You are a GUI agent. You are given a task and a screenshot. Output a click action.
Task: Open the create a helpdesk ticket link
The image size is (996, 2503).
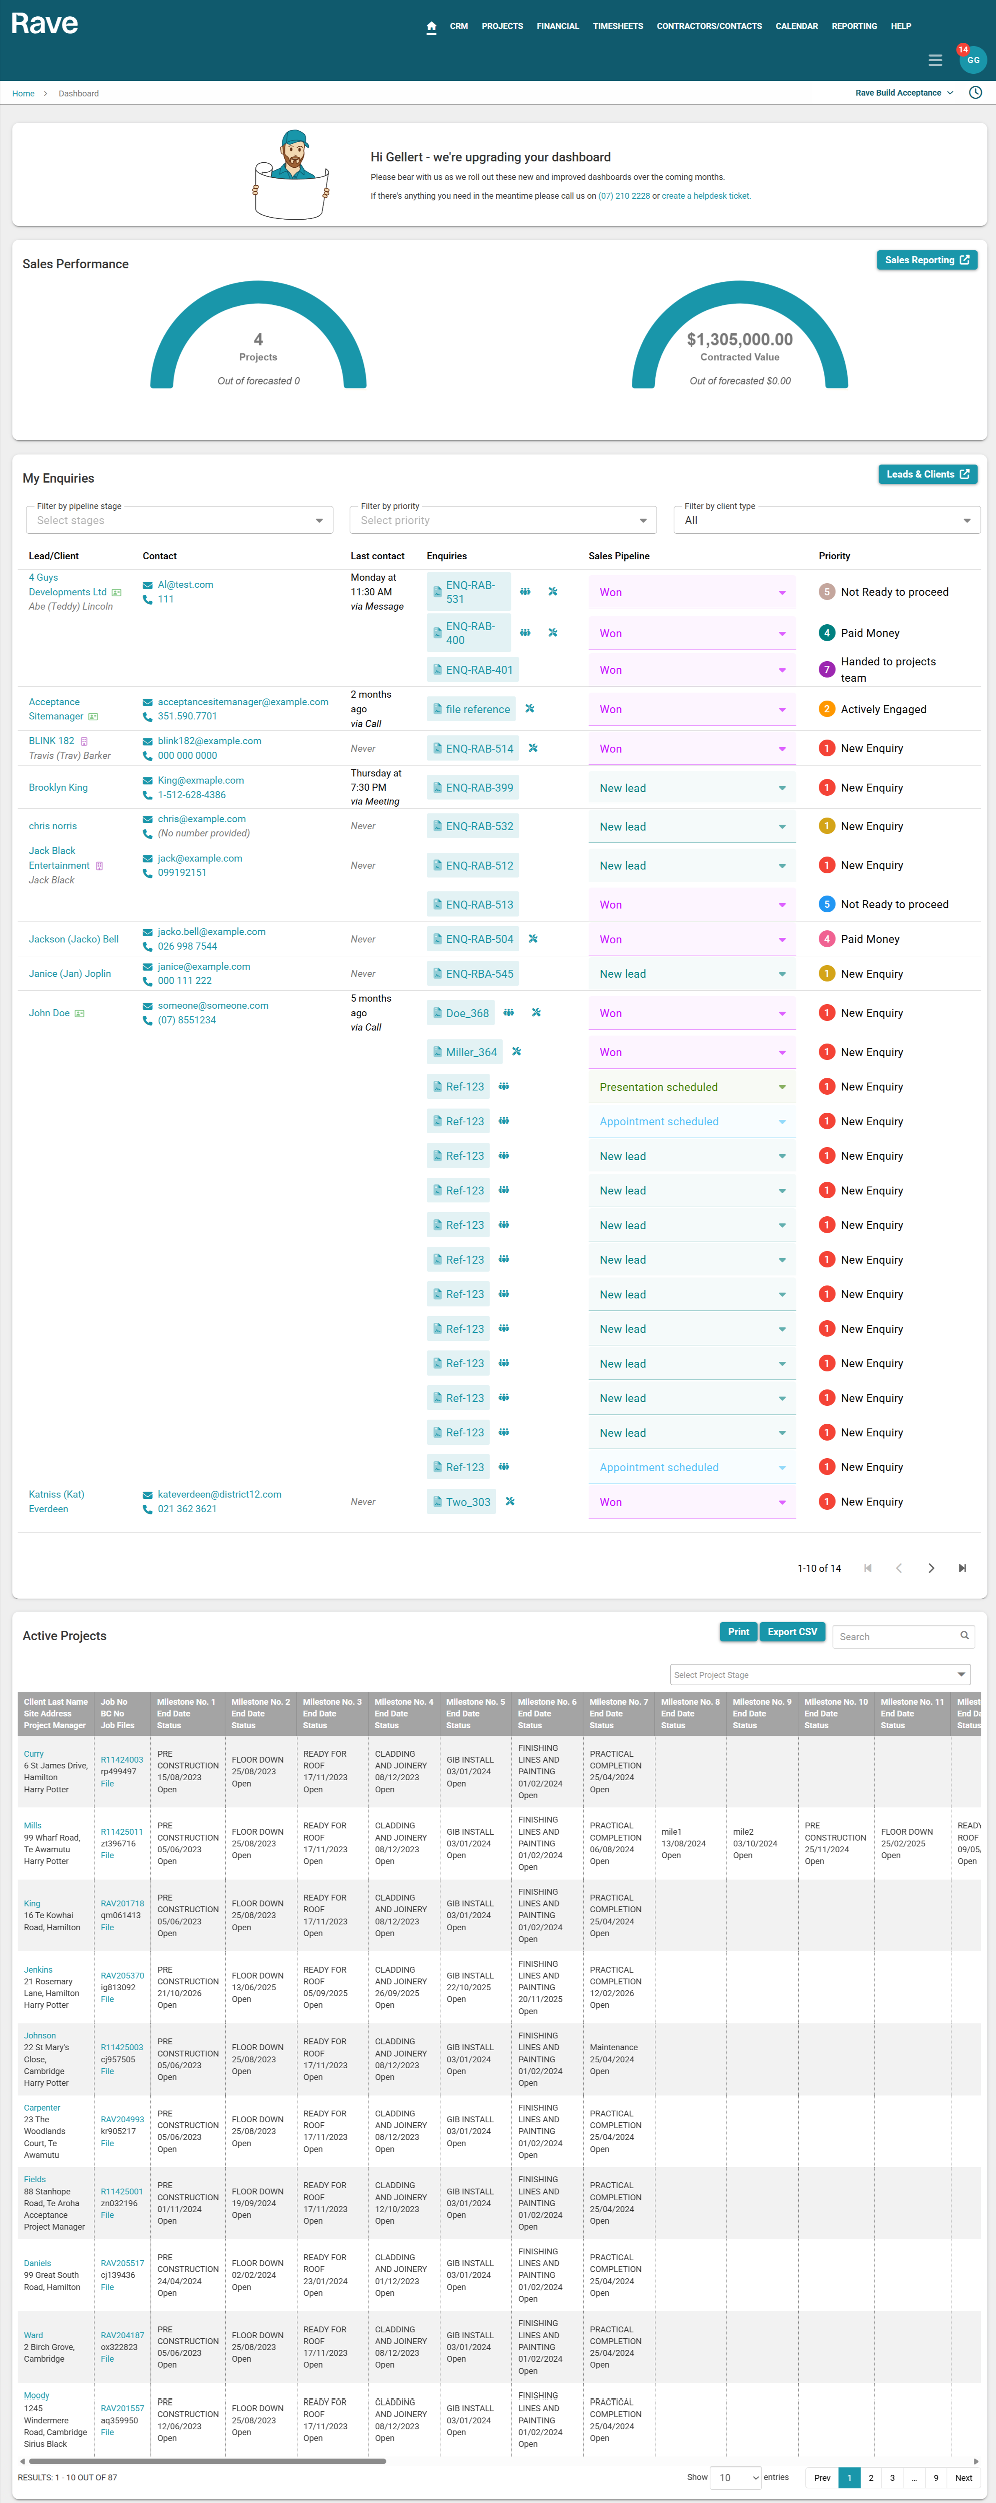tap(705, 196)
